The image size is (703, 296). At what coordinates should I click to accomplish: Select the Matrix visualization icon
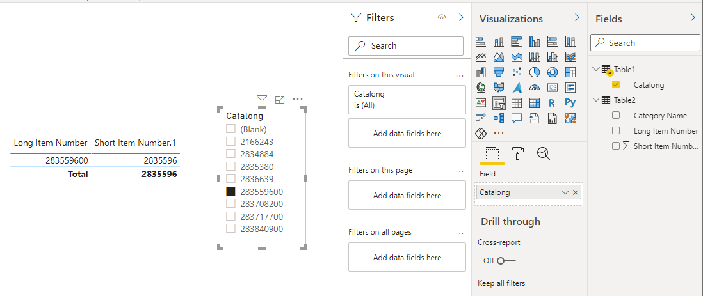coord(535,103)
